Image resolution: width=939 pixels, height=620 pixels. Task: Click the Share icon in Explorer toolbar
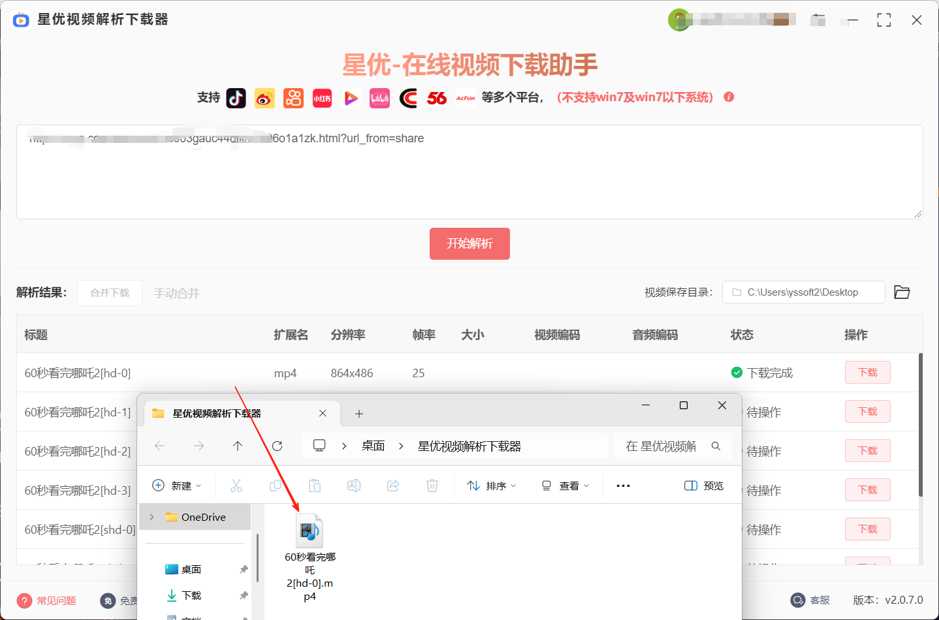[393, 486]
